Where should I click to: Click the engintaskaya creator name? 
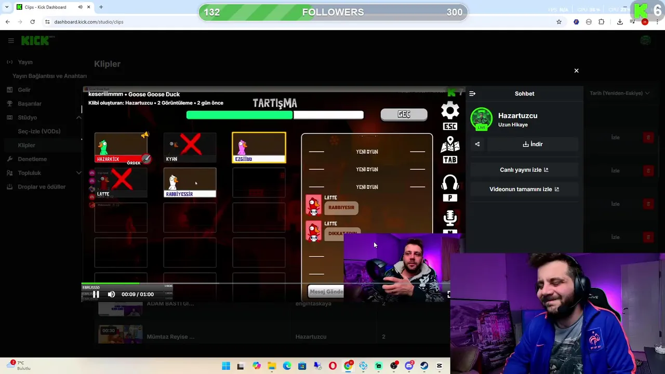click(x=313, y=303)
